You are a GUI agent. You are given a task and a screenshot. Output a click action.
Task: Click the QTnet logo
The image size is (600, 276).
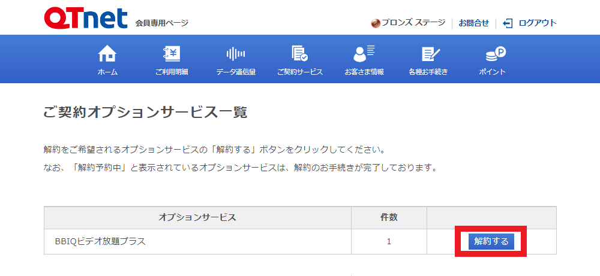pos(85,19)
